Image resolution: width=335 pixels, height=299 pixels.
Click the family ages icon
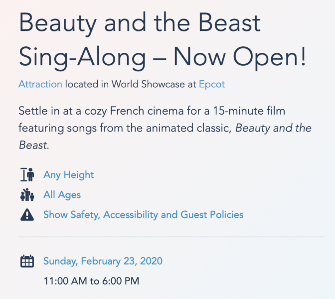27,195
